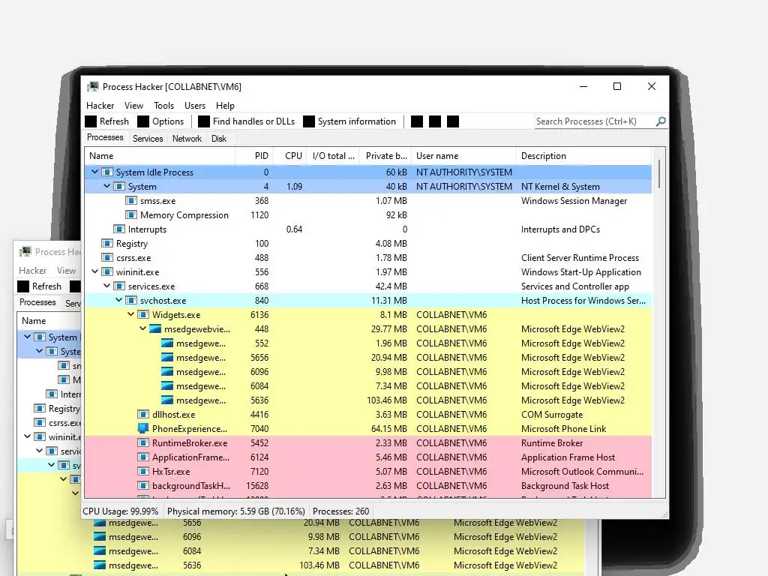768x576 pixels.
Task: Click the dllhost.exe process icon
Action: click(143, 414)
